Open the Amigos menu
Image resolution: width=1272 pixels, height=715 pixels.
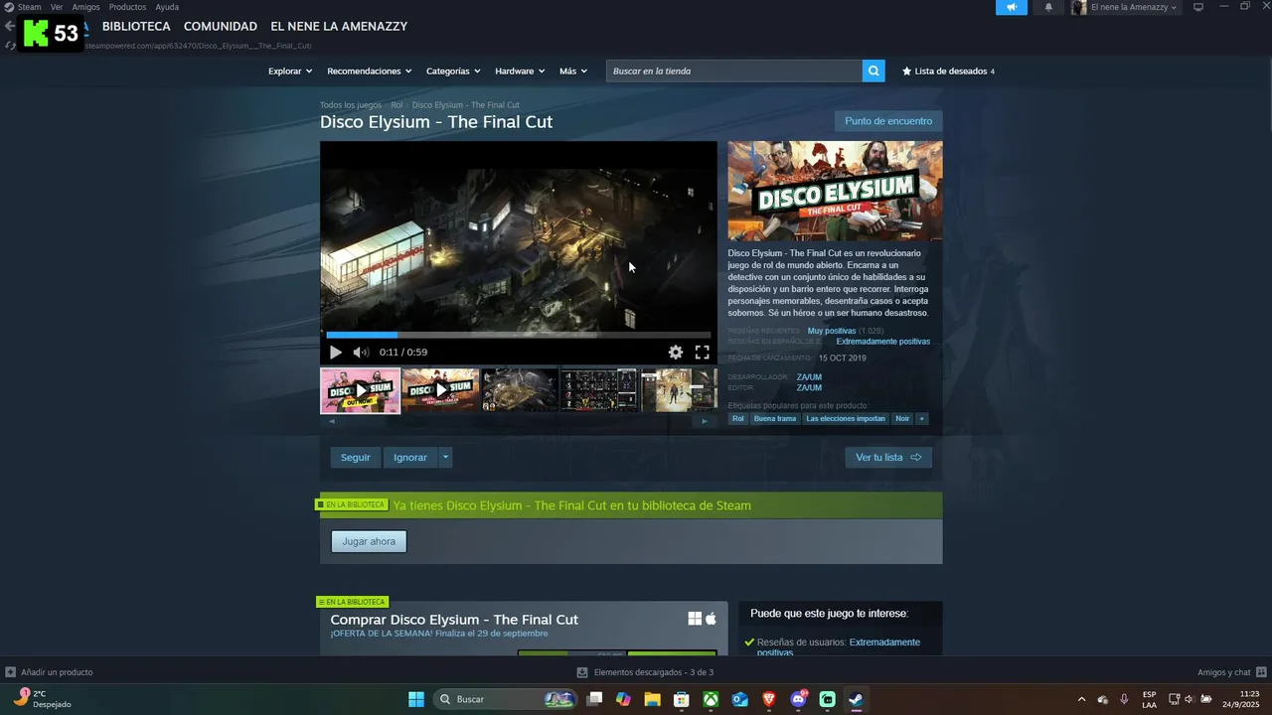pos(85,7)
